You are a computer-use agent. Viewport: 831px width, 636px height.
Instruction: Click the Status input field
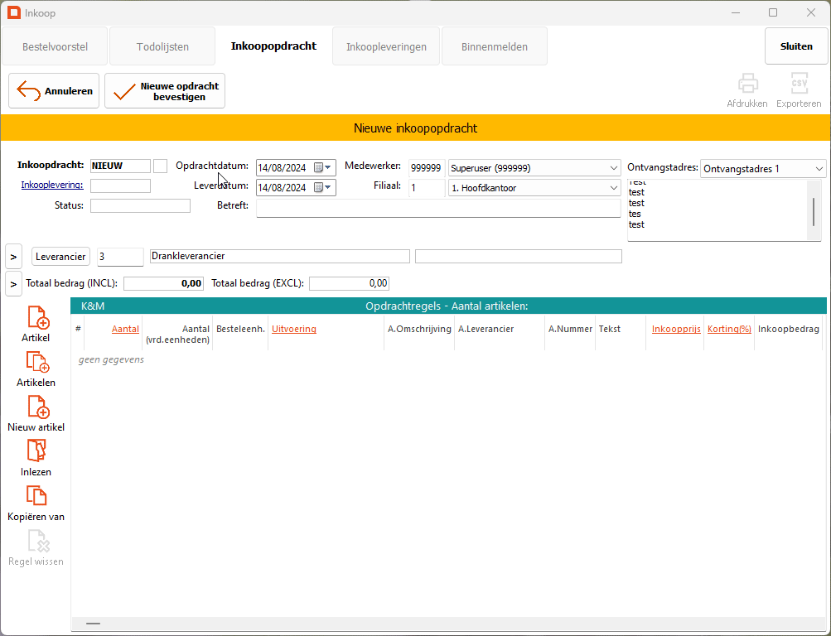[141, 205]
